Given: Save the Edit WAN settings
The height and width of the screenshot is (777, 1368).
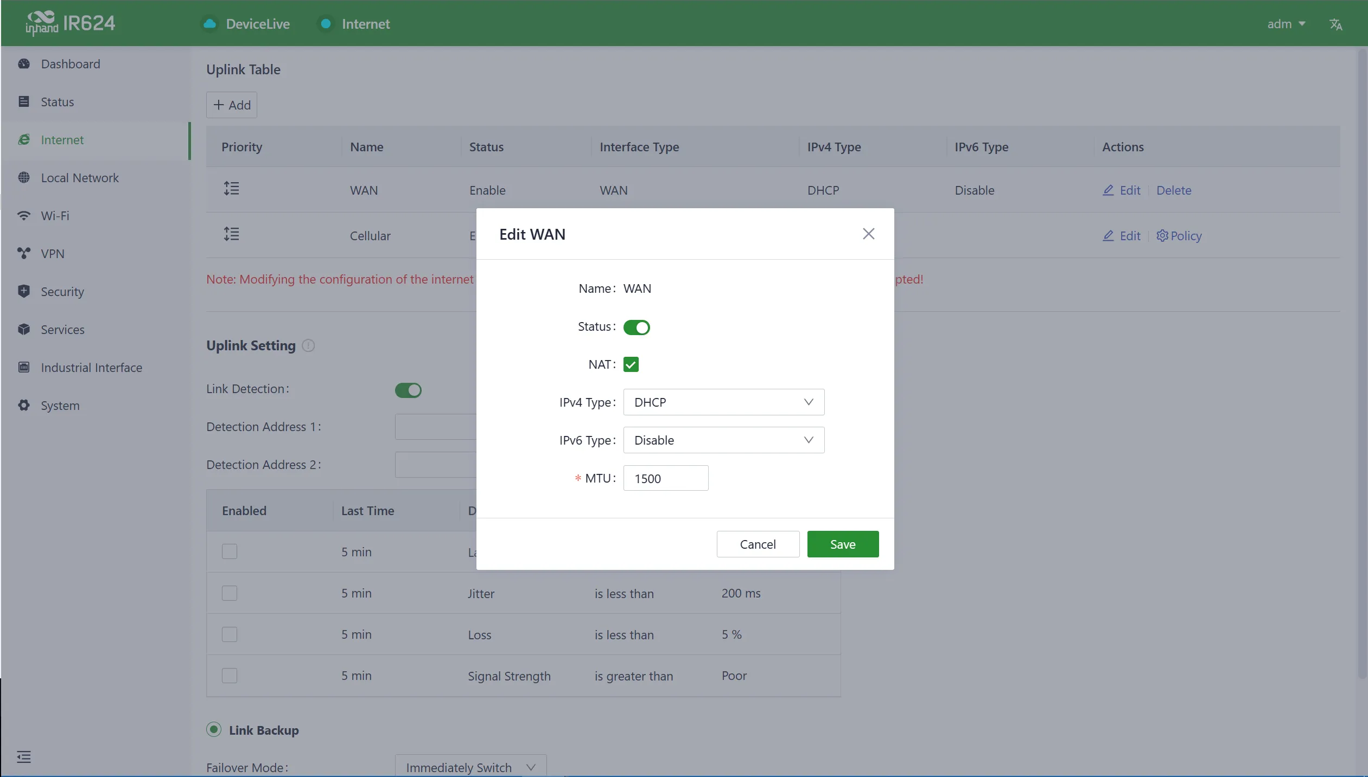Looking at the screenshot, I should [843, 544].
